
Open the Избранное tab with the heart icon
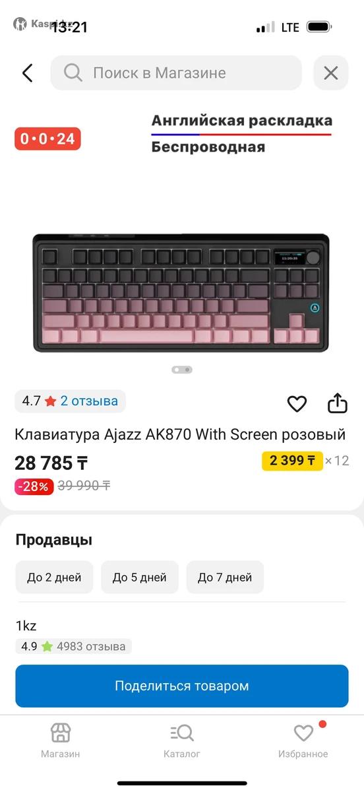click(x=303, y=741)
